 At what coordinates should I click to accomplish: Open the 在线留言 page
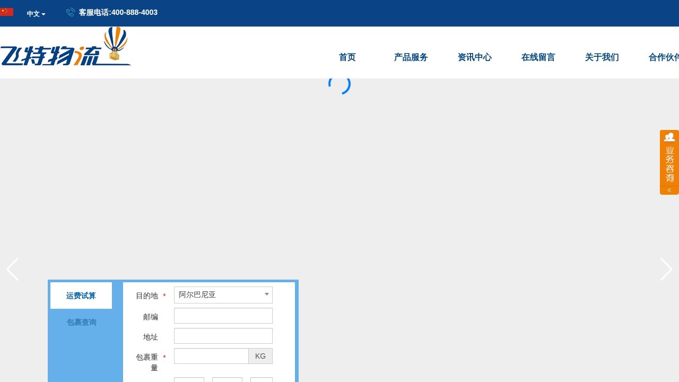[538, 57]
